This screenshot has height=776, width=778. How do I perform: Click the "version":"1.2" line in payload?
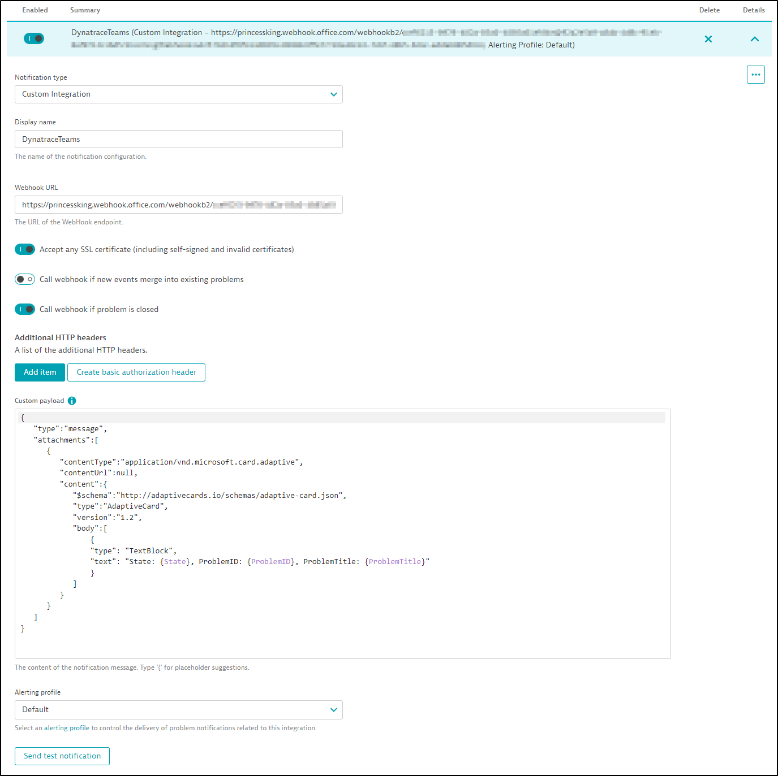(108, 518)
